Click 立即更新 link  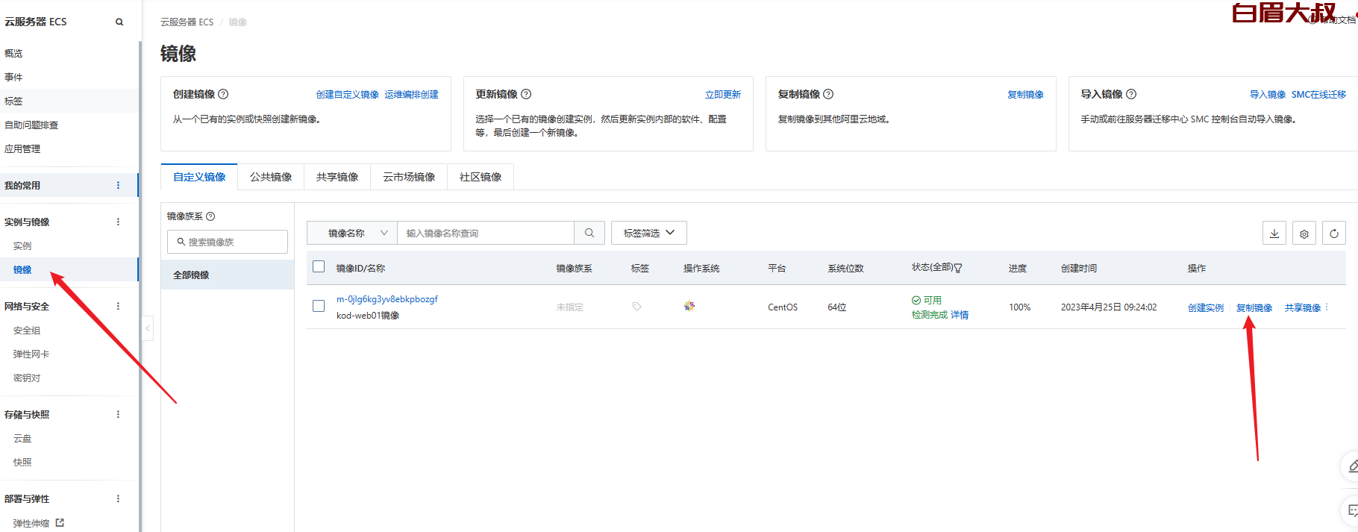pyautogui.click(x=723, y=94)
